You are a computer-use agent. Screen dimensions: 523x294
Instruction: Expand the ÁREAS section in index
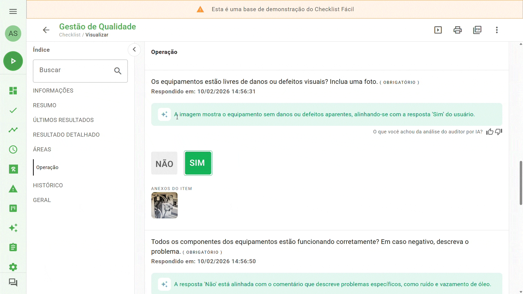pos(42,149)
